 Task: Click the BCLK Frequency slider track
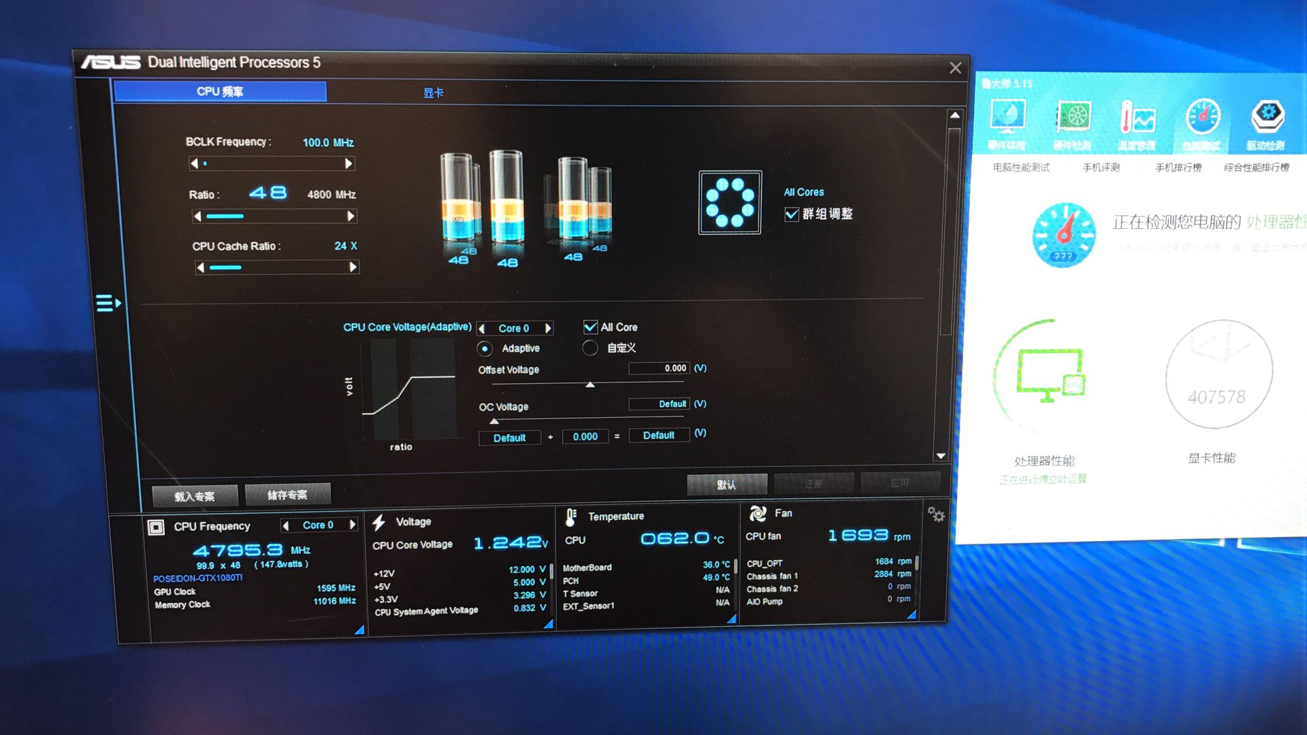click(272, 163)
